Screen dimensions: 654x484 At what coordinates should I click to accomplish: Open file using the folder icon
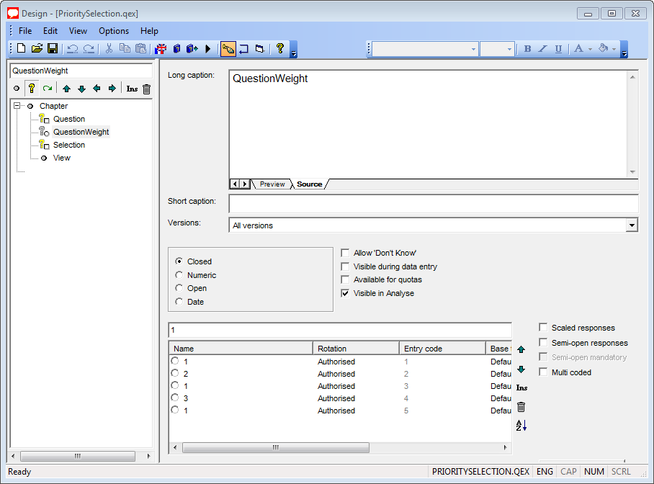(x=37, y=48)
